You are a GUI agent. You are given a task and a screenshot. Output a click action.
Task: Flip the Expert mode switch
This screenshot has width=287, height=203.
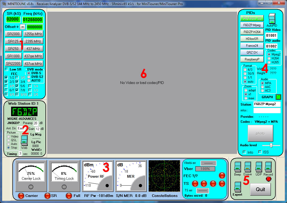(x=238, y=187)
